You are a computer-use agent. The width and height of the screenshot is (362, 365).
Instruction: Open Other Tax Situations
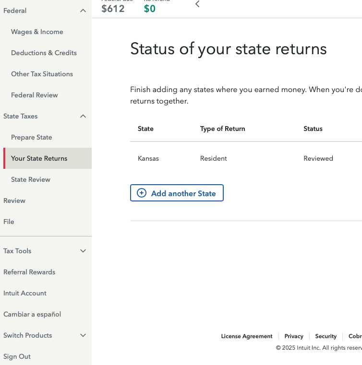tap(42, 74)
